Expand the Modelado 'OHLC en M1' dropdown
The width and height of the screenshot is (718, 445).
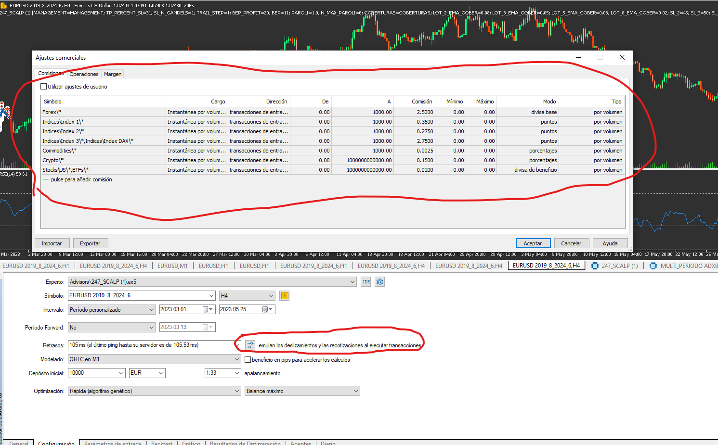154,359
